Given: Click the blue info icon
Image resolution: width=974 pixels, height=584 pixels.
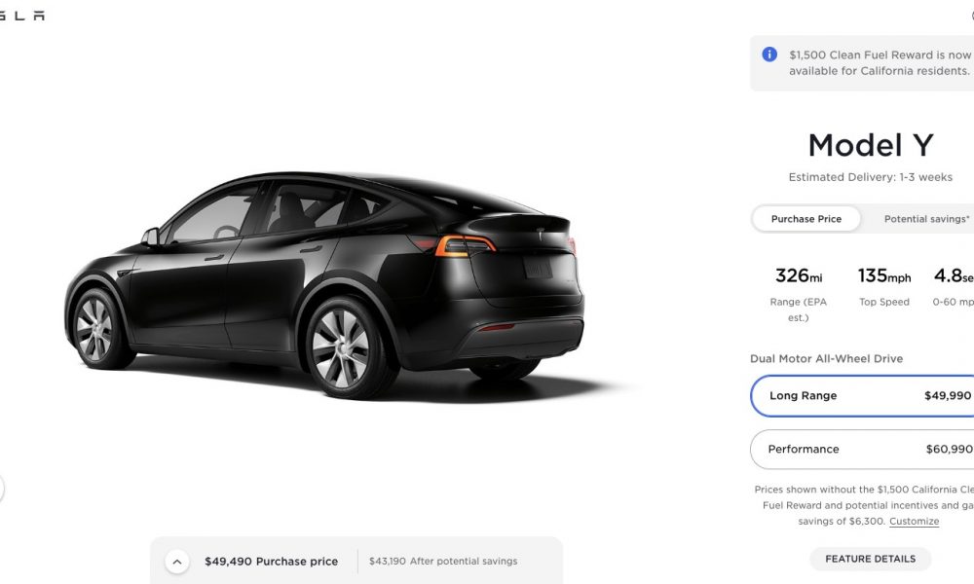Looking at the screenshot, I should (x=769, y=55).
